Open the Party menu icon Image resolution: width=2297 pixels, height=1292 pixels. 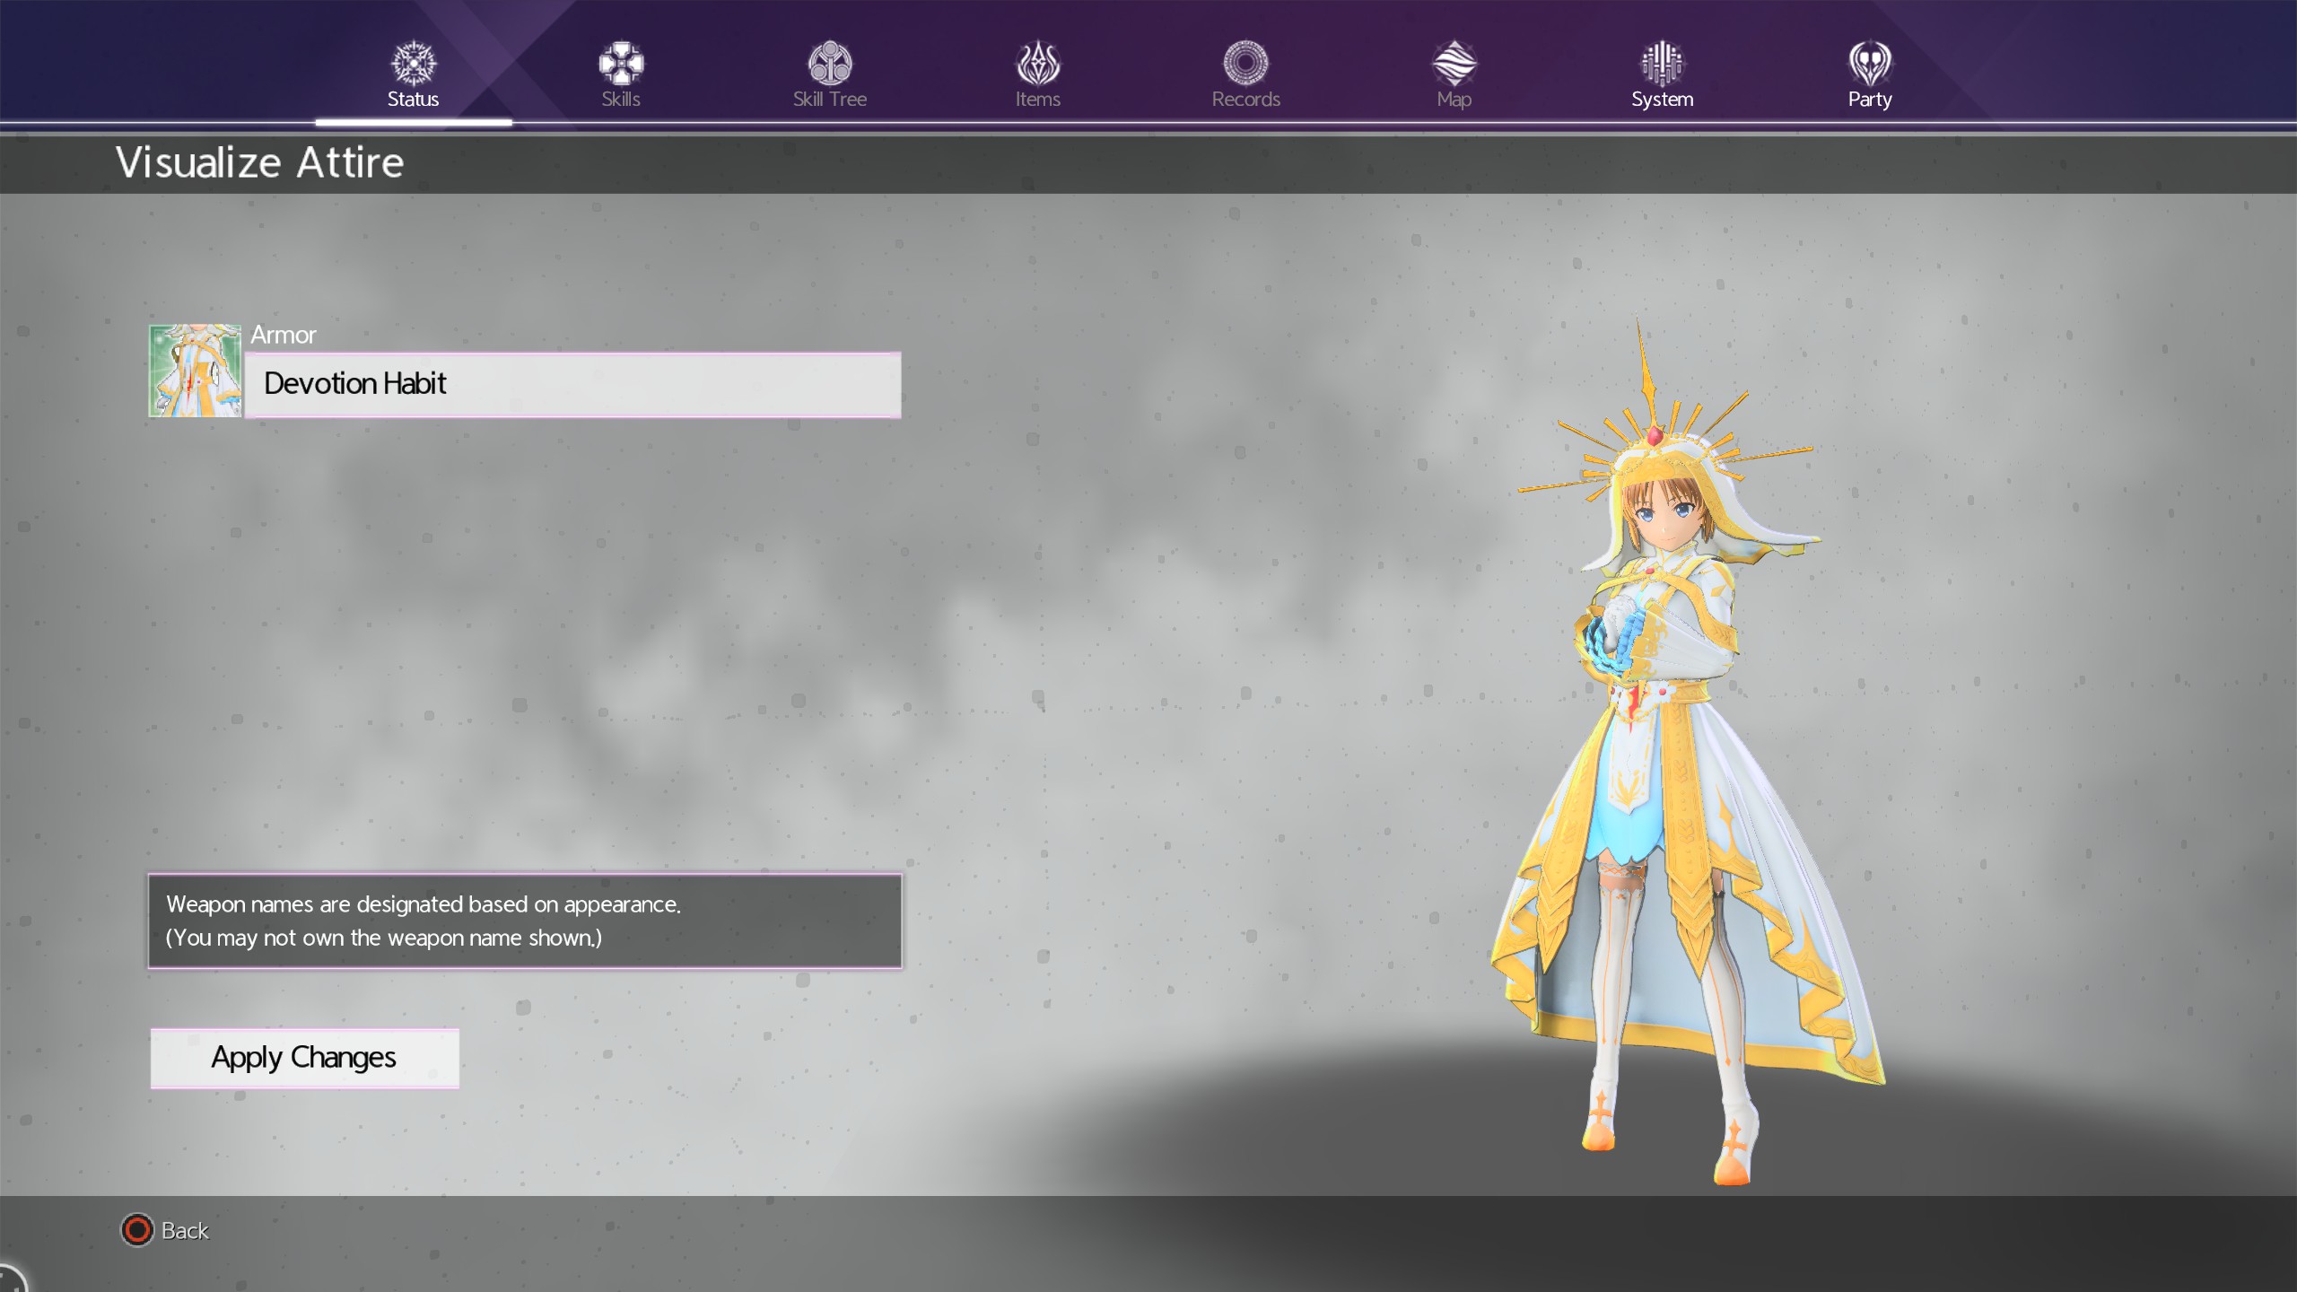1870,62
